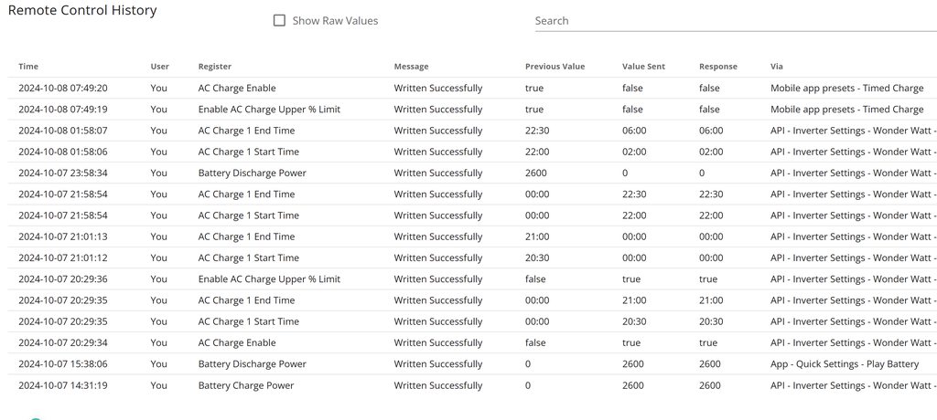Select the 2024-10-08 07:49:20 timestamp row
This screenshot has height=420, width=937.
(x=63, y=89)
